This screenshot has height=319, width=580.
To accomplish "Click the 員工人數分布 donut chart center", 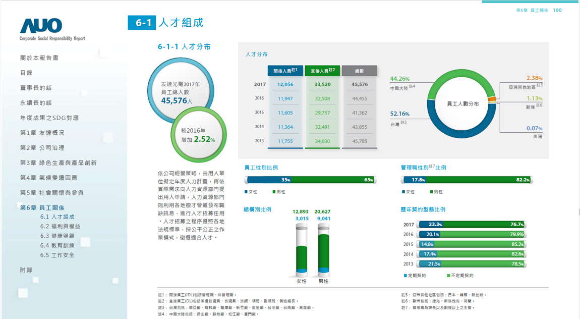I will point(462,103).
